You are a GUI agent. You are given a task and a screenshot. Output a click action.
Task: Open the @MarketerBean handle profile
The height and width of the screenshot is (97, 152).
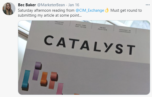pyautogui.click(x=51, y=5)
